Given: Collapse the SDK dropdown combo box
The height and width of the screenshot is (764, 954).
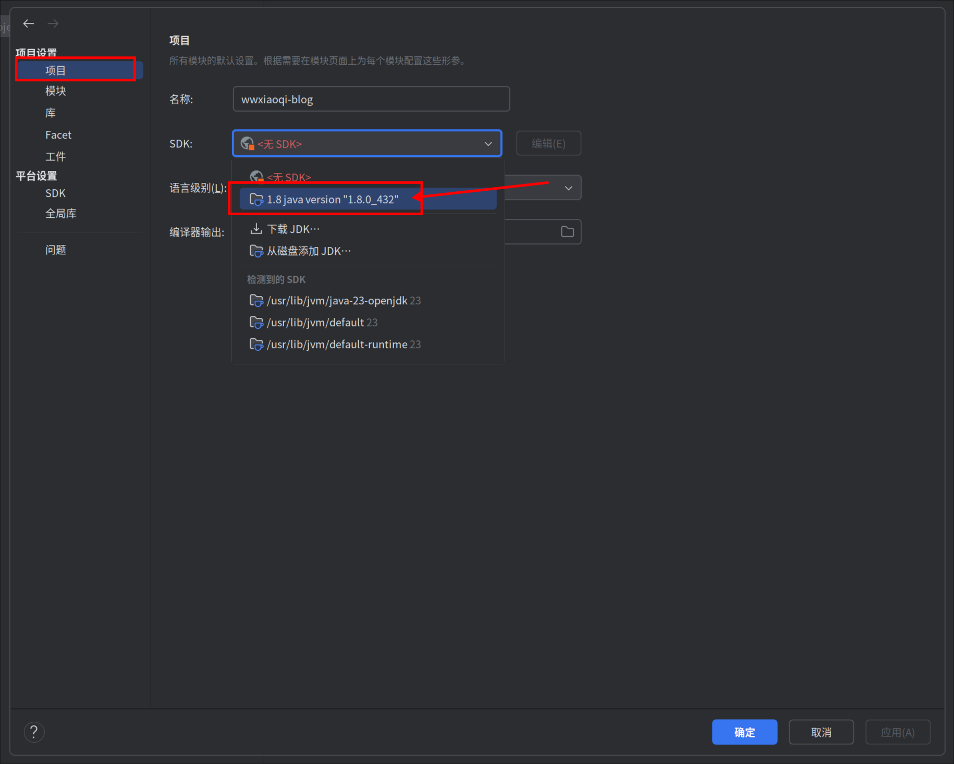Looking at the screenshot, I should click(x=488, y=144).
